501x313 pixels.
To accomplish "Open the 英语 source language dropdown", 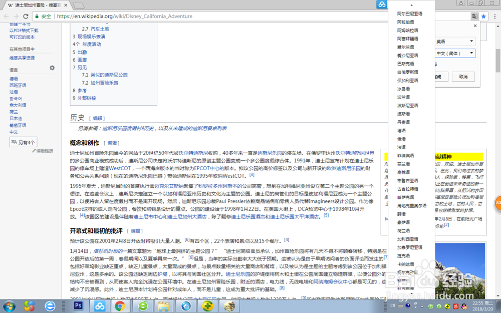I will coord(455,41).
